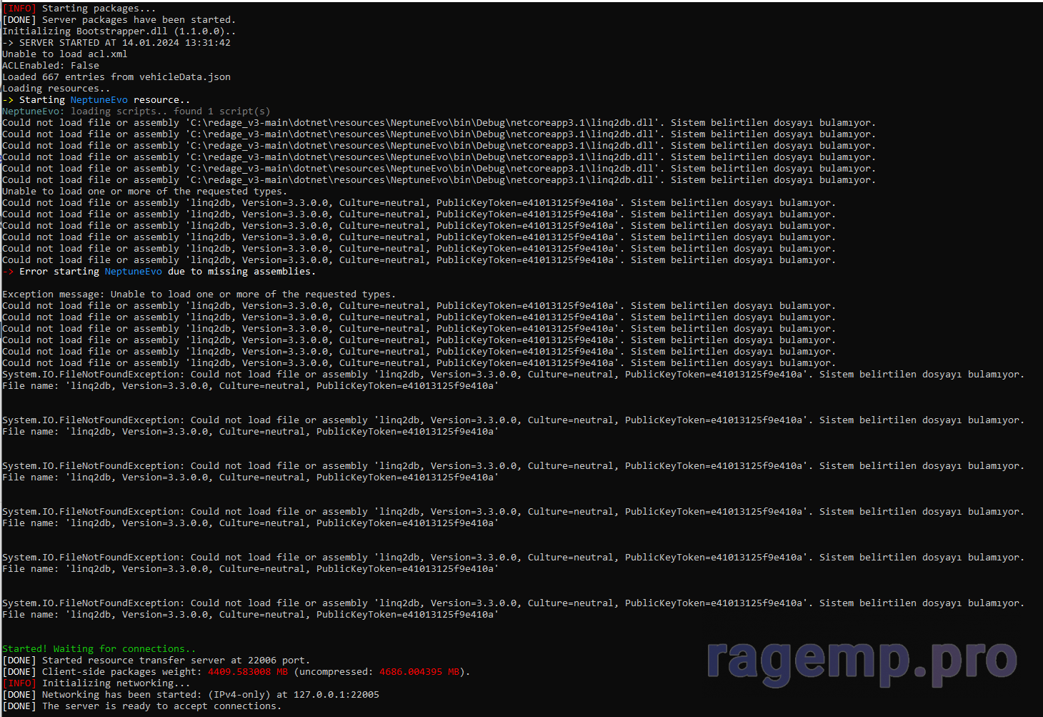Click the red INFO tag before Starting packages

pos(19,9)
